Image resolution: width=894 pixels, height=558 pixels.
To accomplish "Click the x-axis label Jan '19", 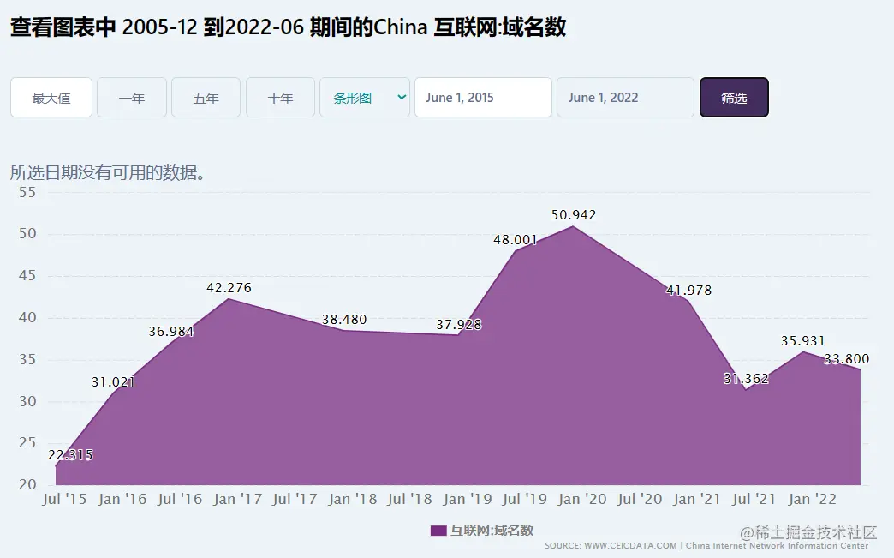I will [468, 499].
